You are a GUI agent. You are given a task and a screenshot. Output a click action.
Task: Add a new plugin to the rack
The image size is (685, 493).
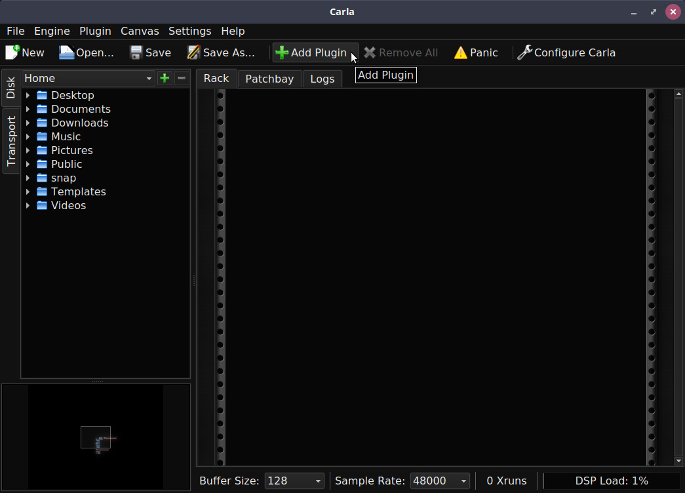315,52
